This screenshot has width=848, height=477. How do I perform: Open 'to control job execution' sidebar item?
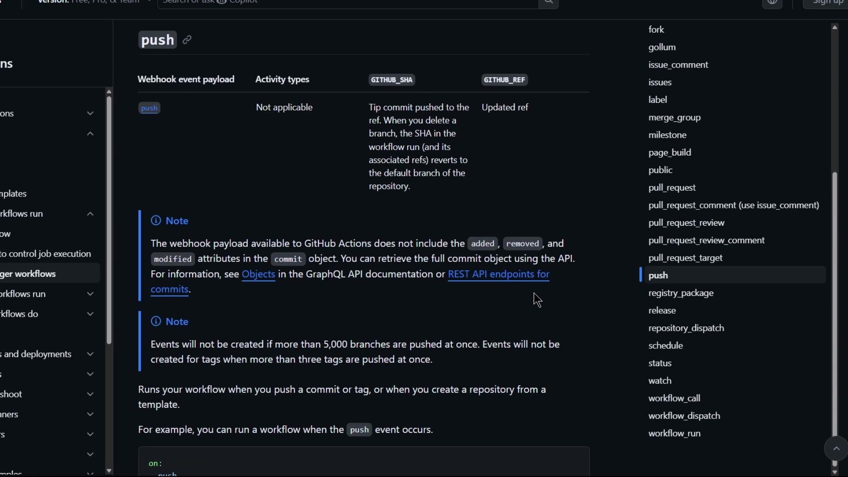[x=45, y=254]
